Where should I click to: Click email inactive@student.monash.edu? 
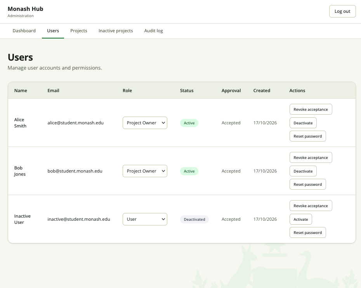pos(79,219)
